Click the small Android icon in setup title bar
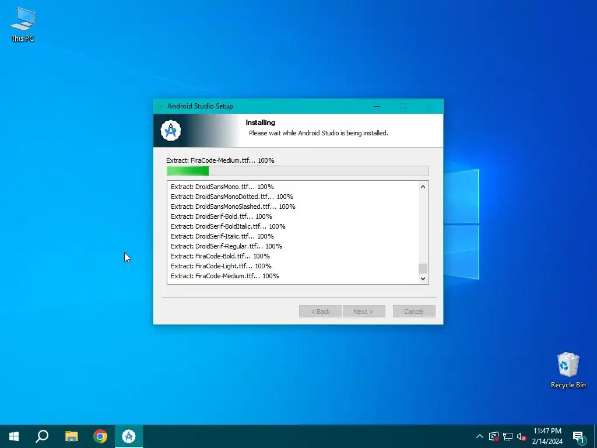Image resolution: width=597 pixels, height=448 pixels. tap(160, 106)
